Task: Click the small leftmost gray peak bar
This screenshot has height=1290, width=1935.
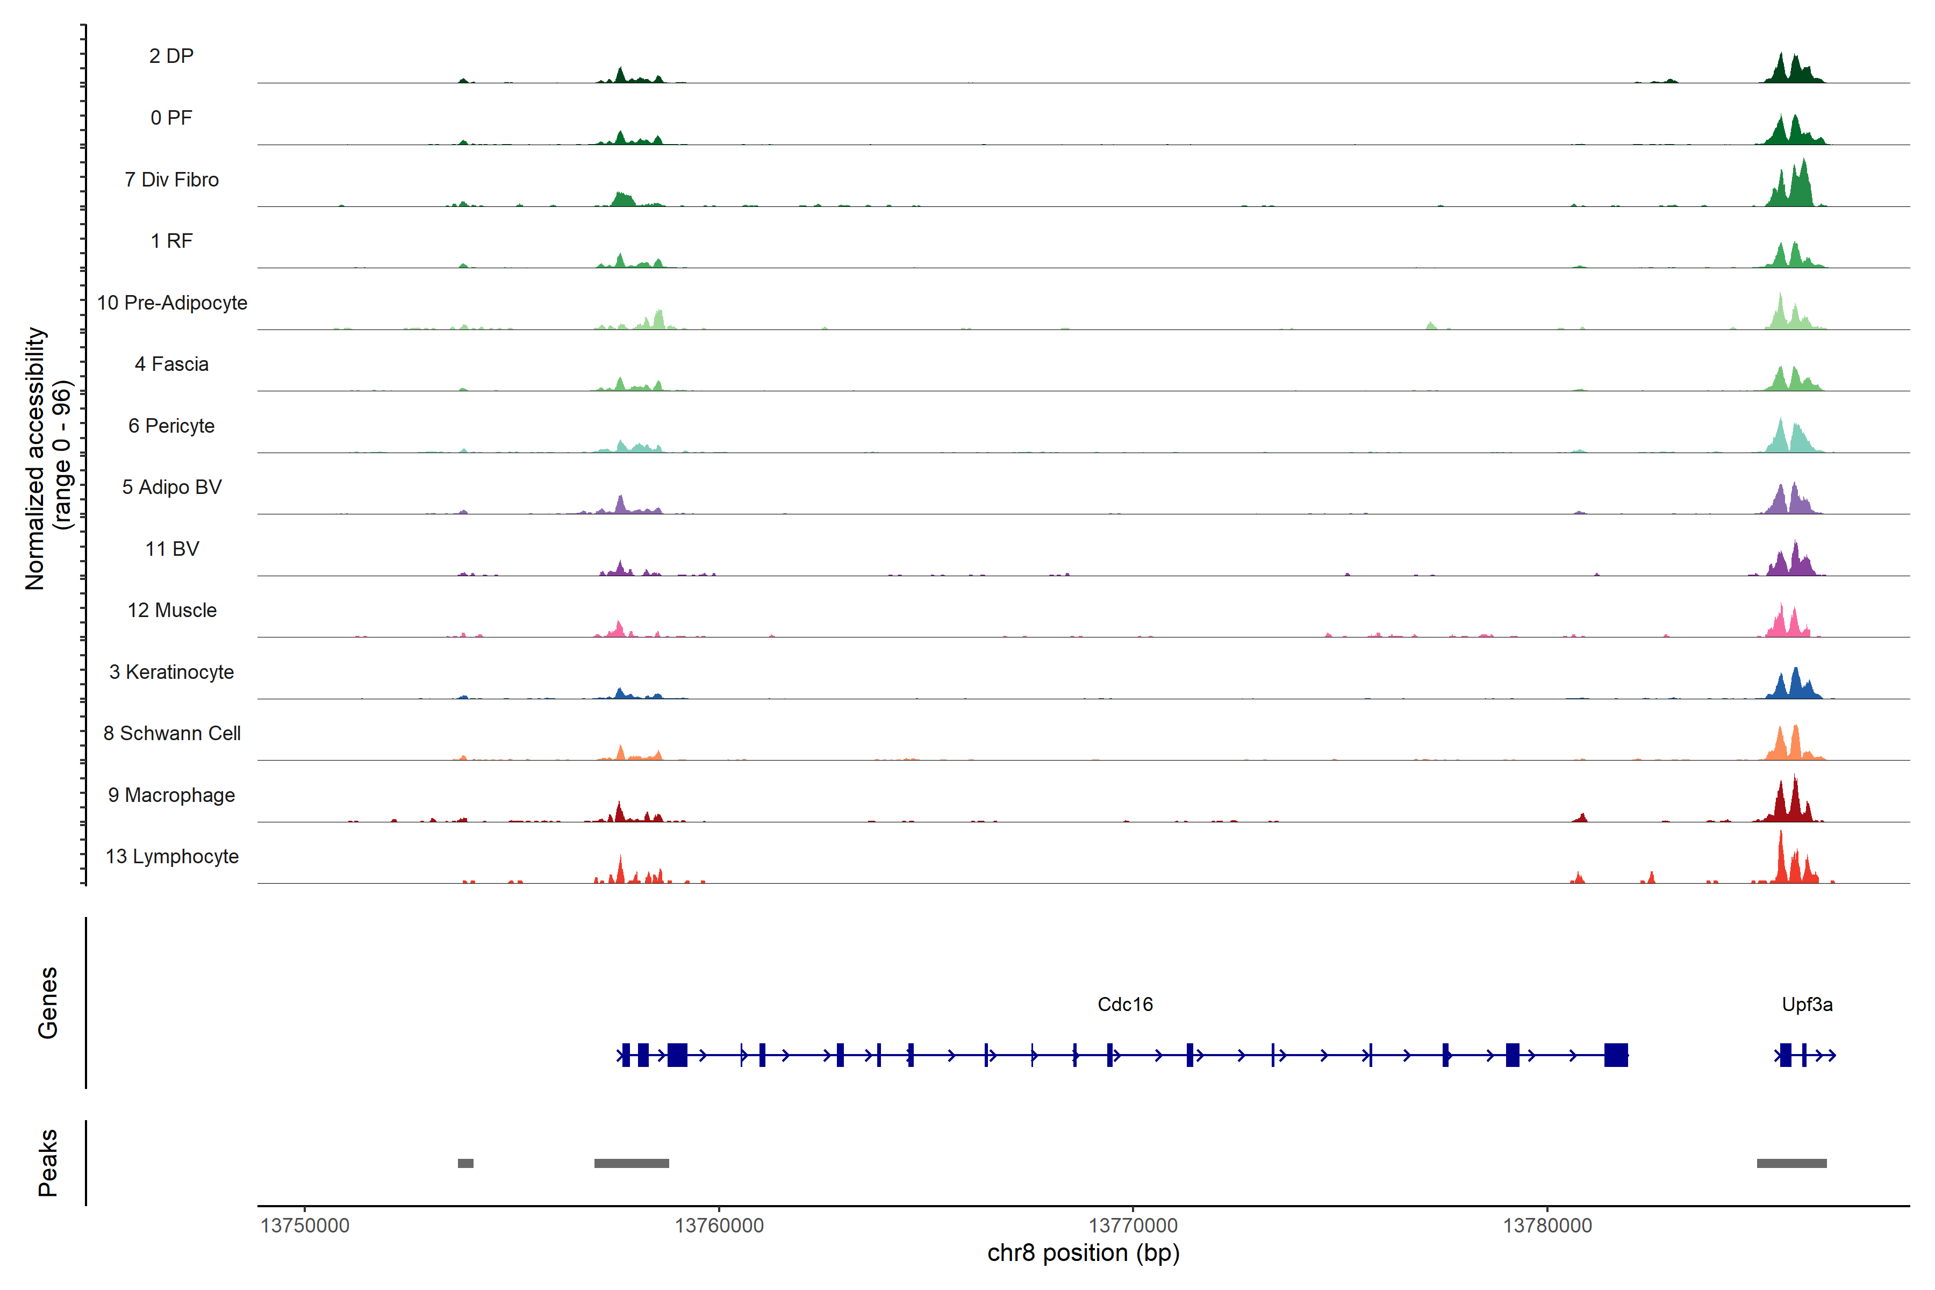Action: 465,1163
